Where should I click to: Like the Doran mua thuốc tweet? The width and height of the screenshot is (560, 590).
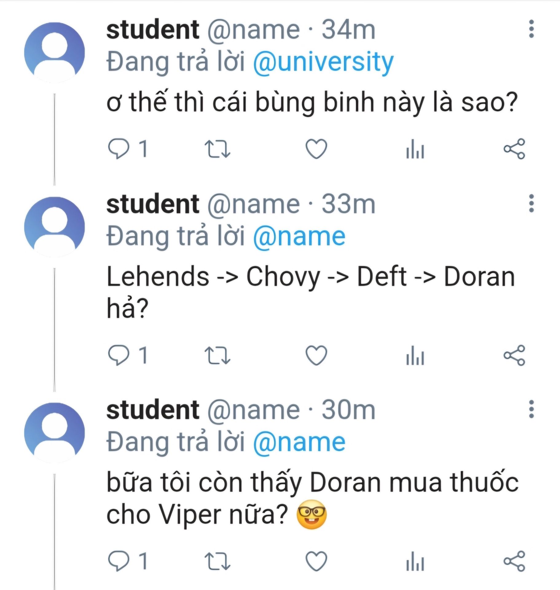[x=316, y=561]
